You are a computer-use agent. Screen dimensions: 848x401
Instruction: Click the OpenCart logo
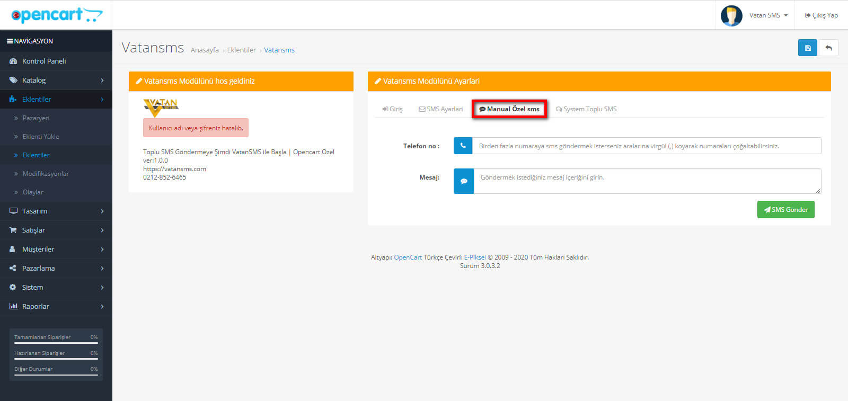57,15
